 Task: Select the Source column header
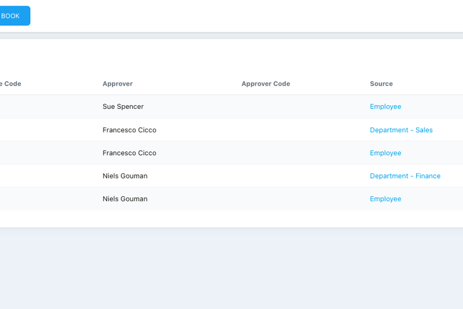click(381, 84)
